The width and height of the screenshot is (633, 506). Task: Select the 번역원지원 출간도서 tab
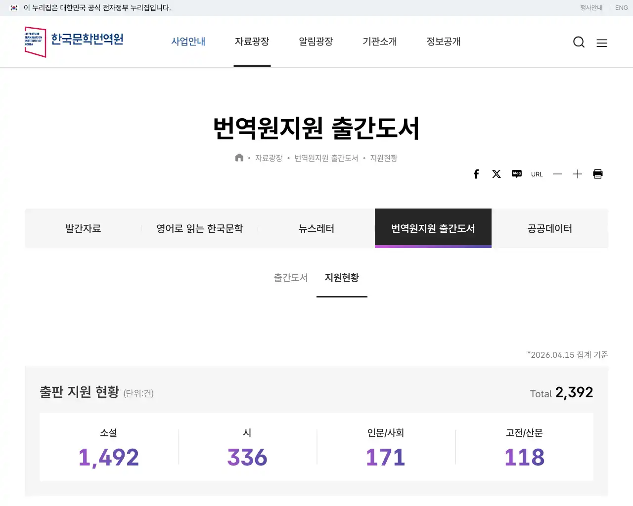click(433, 228)
